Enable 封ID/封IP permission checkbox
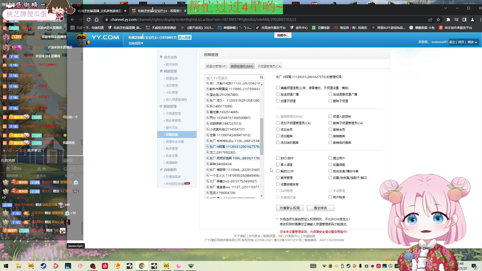This screenshot has height=271, width=482. (278, 158)
